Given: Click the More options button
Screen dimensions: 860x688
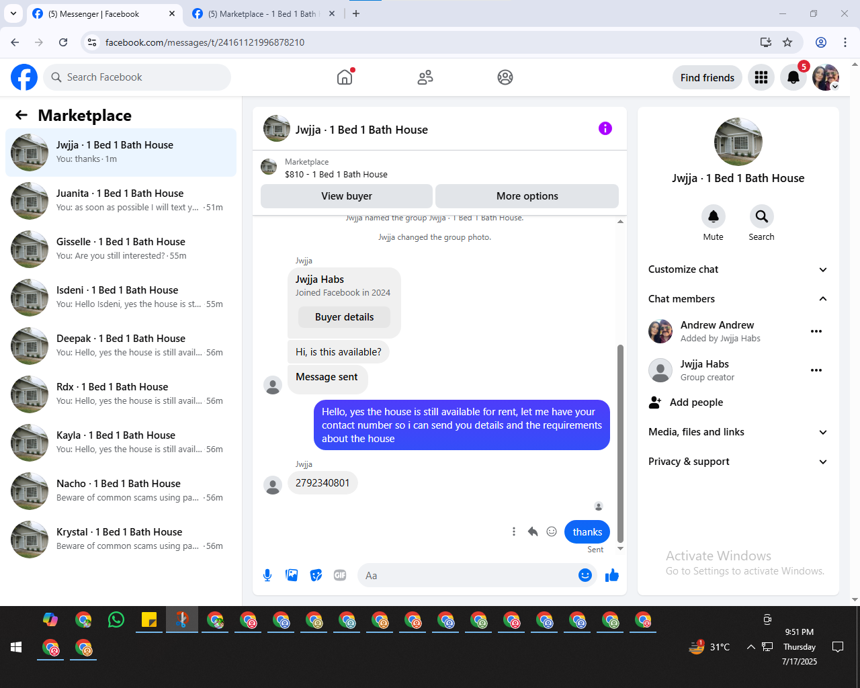Looking at the screenshot, I should 527,196.
